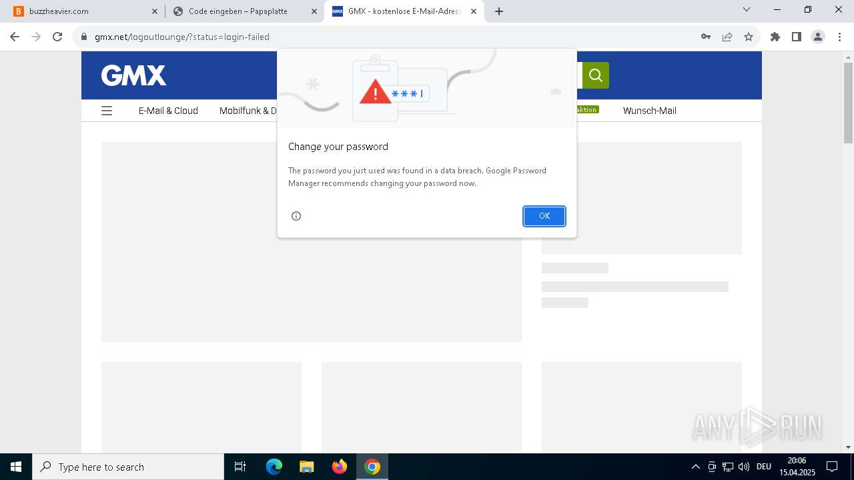Click the GMX logo
This screenshot has width=854, height=480.
(133, 75)
